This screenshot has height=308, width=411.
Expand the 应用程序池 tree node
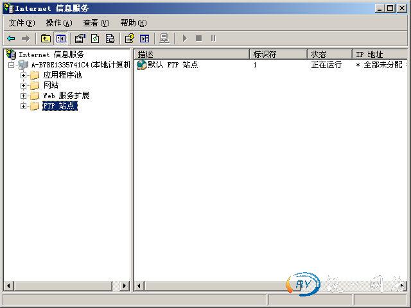click(23, 76)
